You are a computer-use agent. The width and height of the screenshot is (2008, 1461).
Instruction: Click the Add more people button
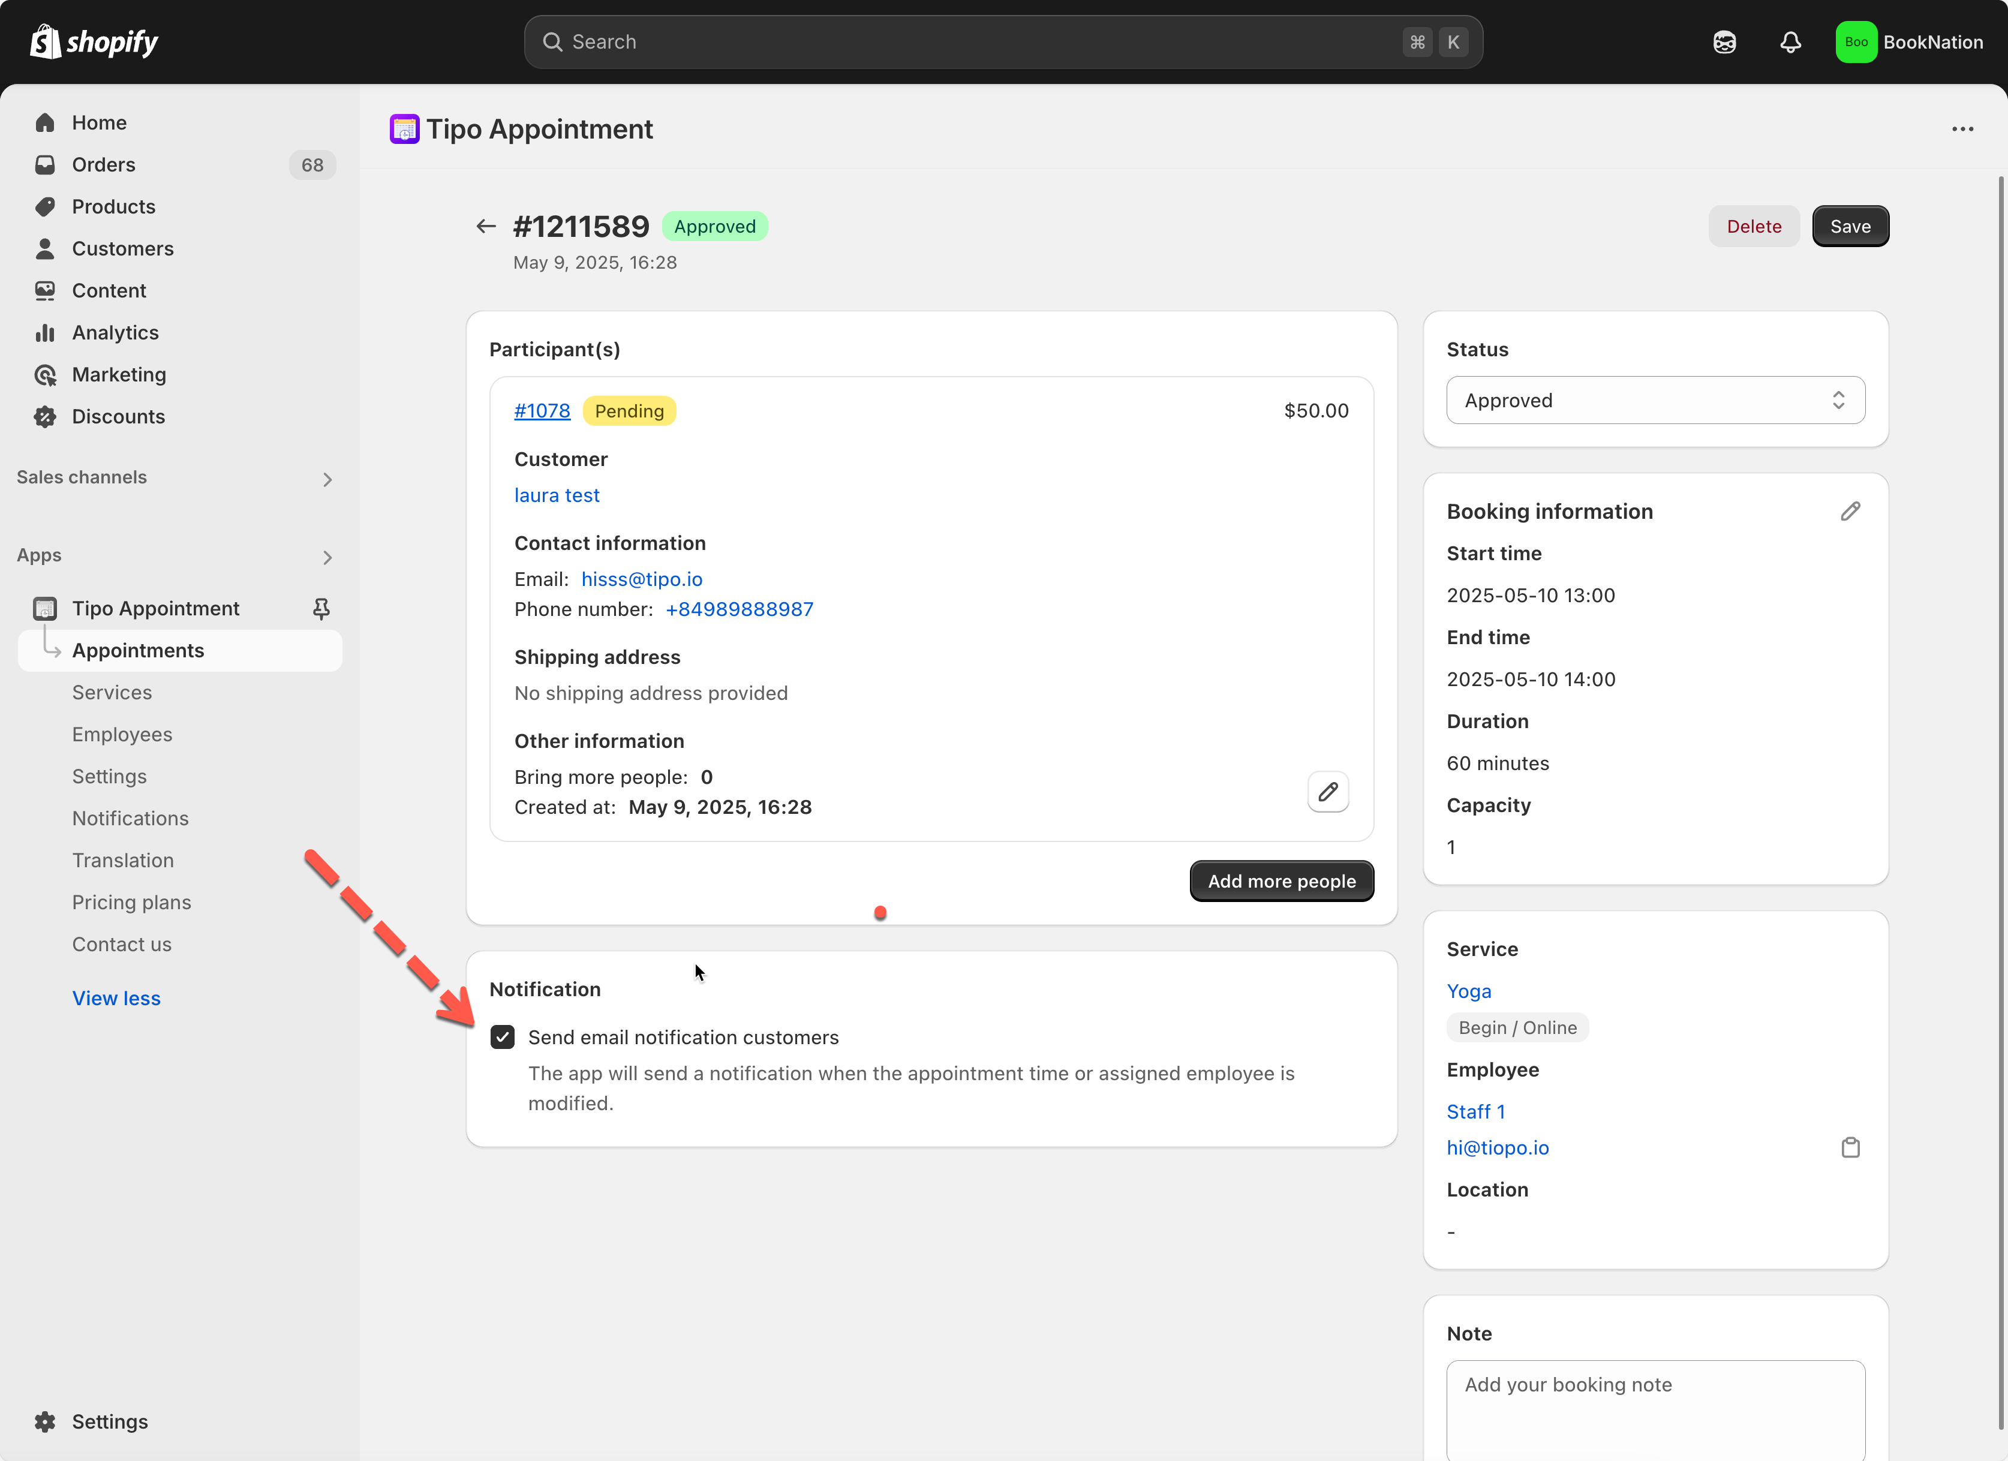coord(1281,881)
